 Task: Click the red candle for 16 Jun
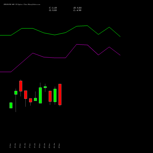click(26, 95)
